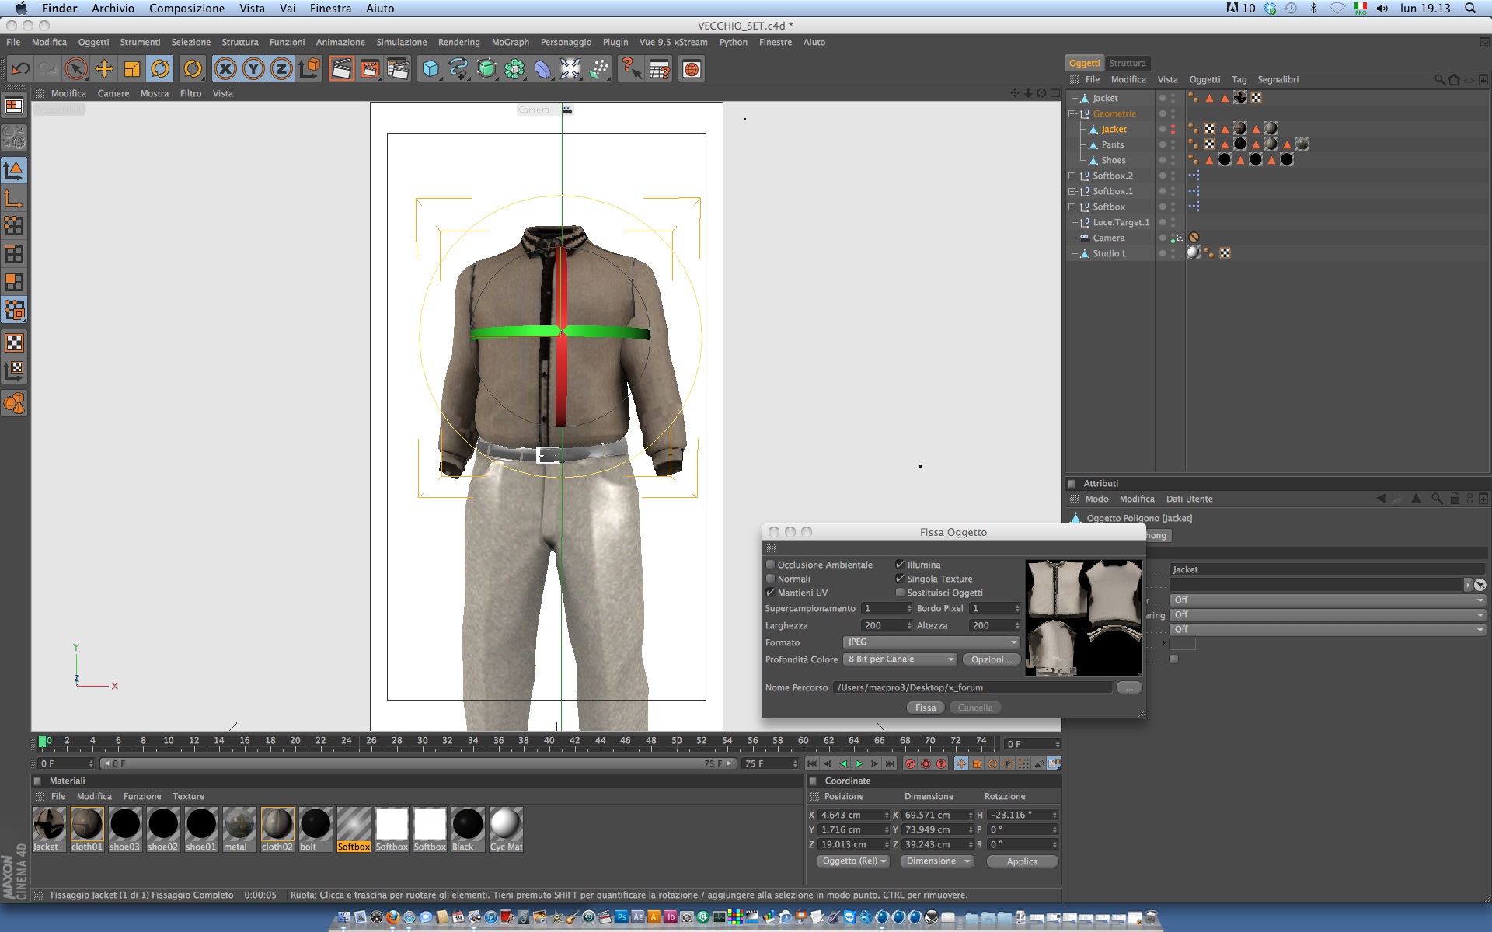Toggle the Sostituisci Oggetti checkbox
This screenshot has height=932, width=1492.
900,593
